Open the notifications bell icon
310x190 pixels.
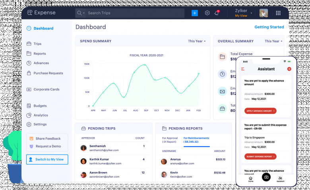pyautogui.click(x=217, y=13)
